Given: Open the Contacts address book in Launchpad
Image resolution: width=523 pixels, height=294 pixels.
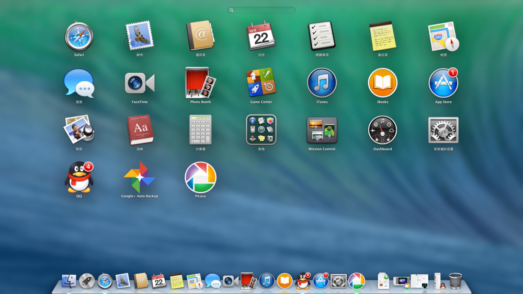Looking at the screenshot, I should point(200,36).
